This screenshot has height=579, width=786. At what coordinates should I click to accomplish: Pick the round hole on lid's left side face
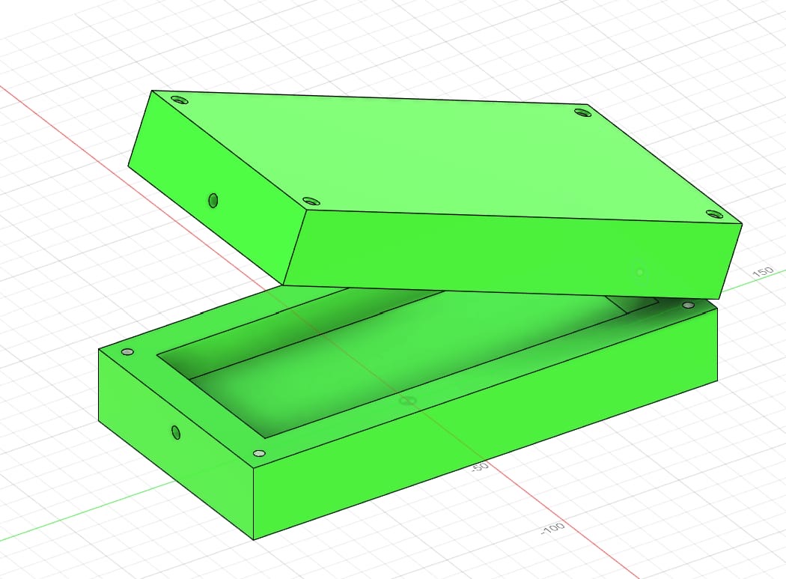[213, 200]
